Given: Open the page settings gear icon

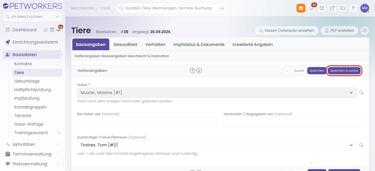Looking at the screenshot, I should click(x=365, y=30).
